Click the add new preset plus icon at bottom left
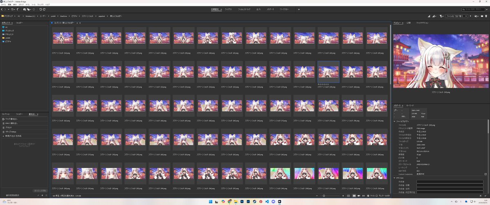This screenshot has width=490, height=205. 42,195
